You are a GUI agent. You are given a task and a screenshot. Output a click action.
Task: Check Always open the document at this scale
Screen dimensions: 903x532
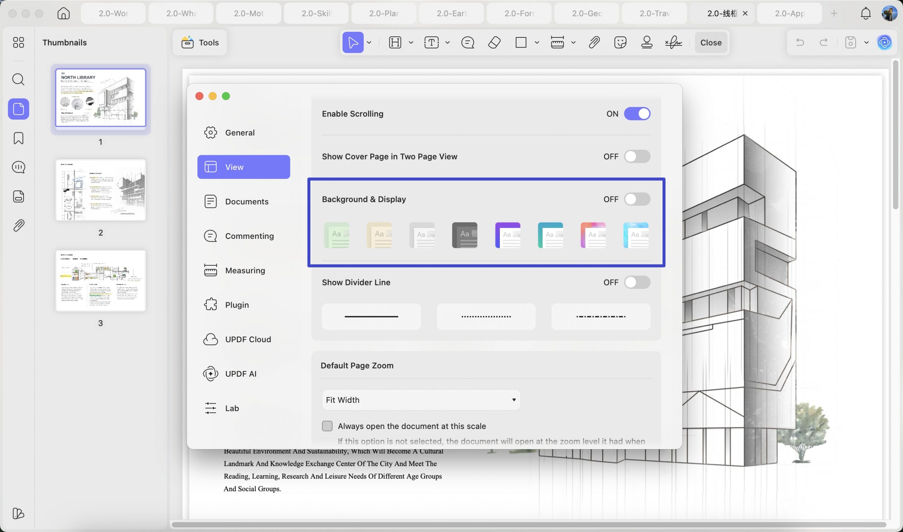(327, 426)
